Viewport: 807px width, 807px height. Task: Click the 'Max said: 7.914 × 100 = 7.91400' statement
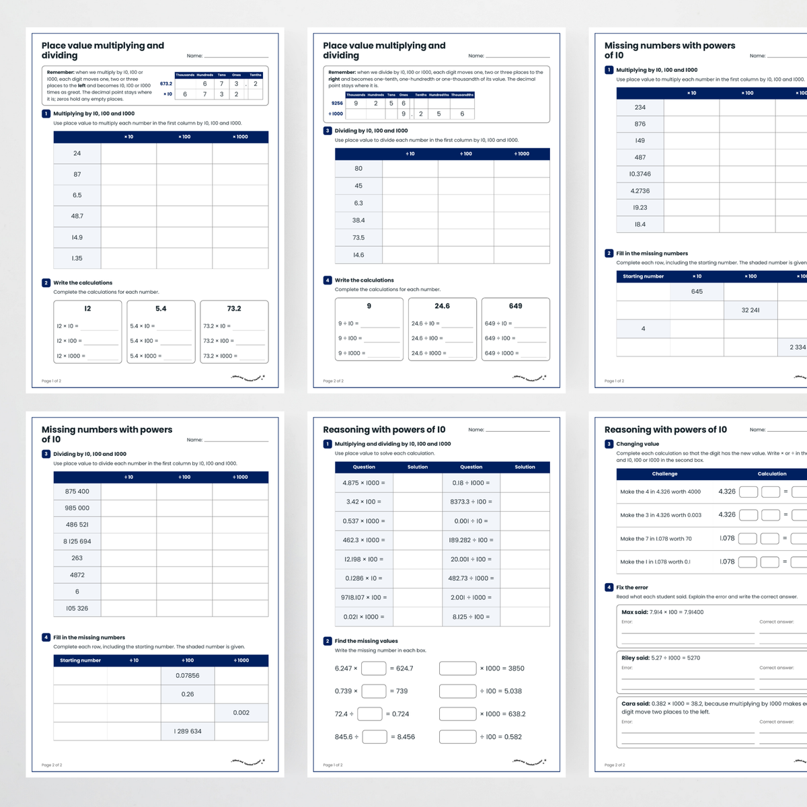pyautogui.click(x=662, y=612)
